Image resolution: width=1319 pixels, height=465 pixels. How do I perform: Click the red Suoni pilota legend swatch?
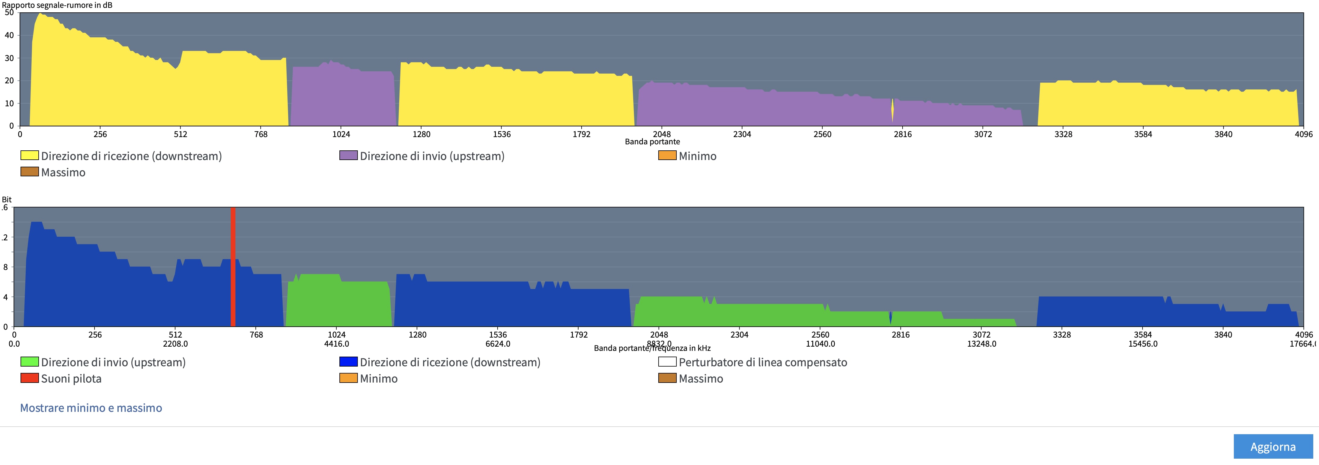click(30, 378)
